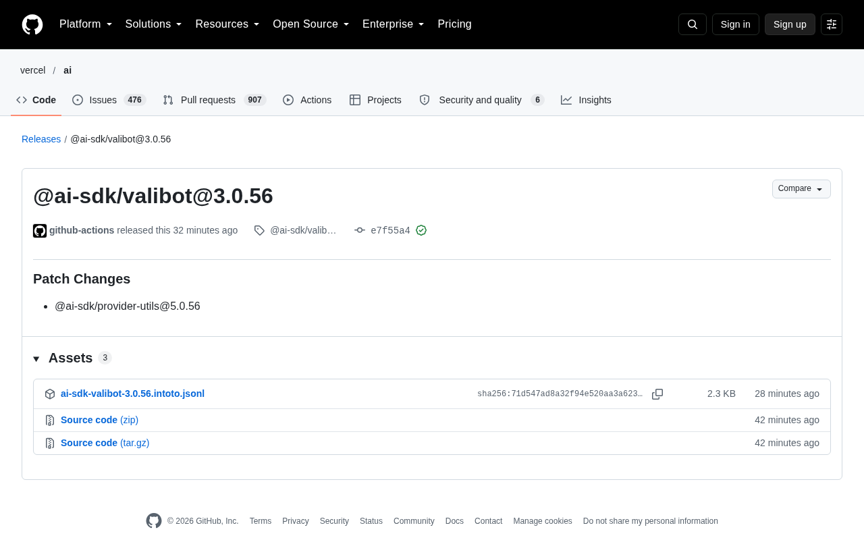
Task: Download Source code (tar.gz)
Action: (105, 443)
